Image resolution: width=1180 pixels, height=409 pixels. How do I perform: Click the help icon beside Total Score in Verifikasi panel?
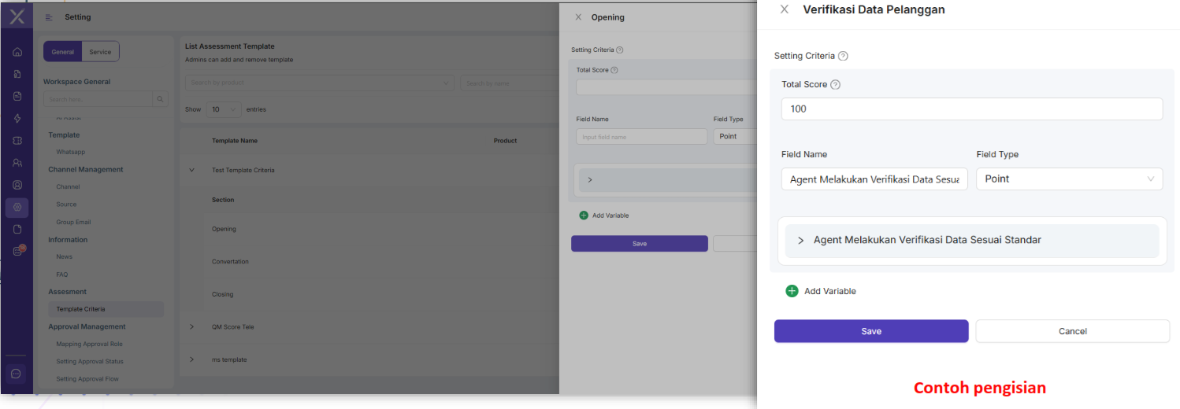click(836, 85)
